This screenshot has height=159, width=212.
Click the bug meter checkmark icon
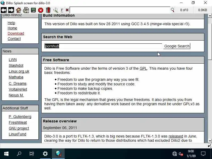point(210,146)
